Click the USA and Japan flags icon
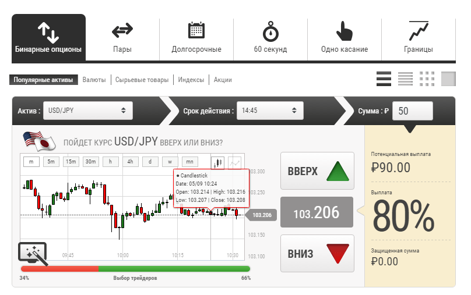The height and width of the screenshot is (295, 471). (x=40, y=141)
